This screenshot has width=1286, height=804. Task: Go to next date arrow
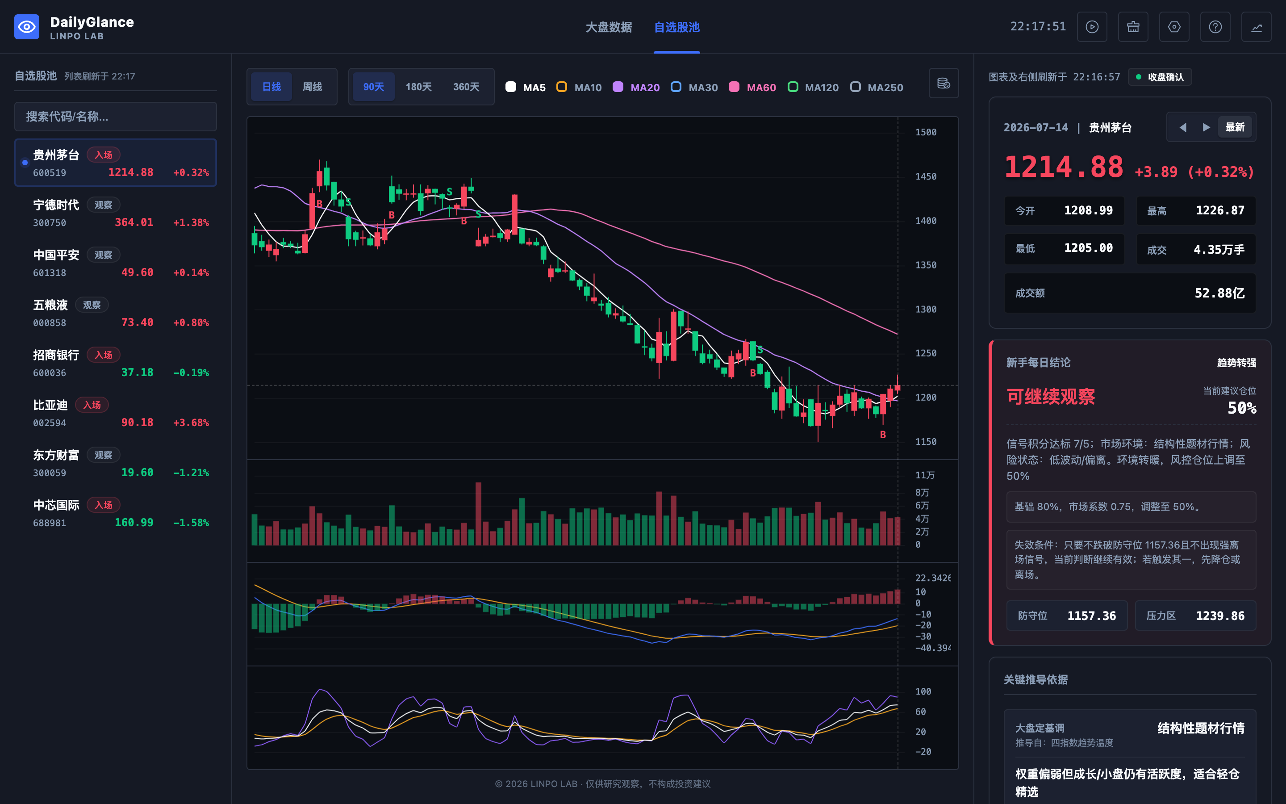1206,127
